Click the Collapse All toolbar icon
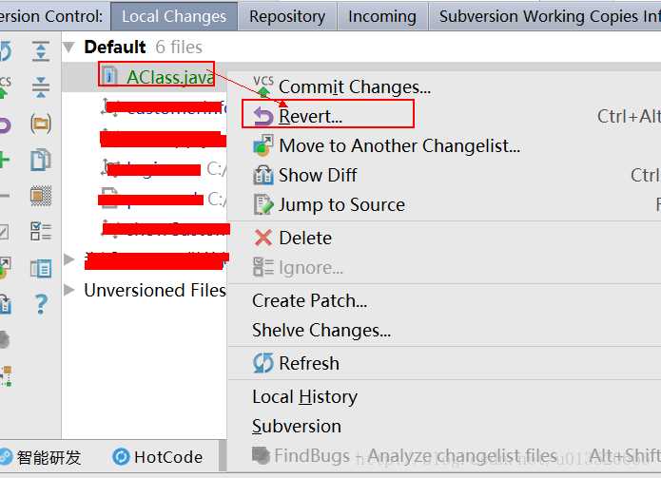 pyautogui.click(x=41, y=87)
